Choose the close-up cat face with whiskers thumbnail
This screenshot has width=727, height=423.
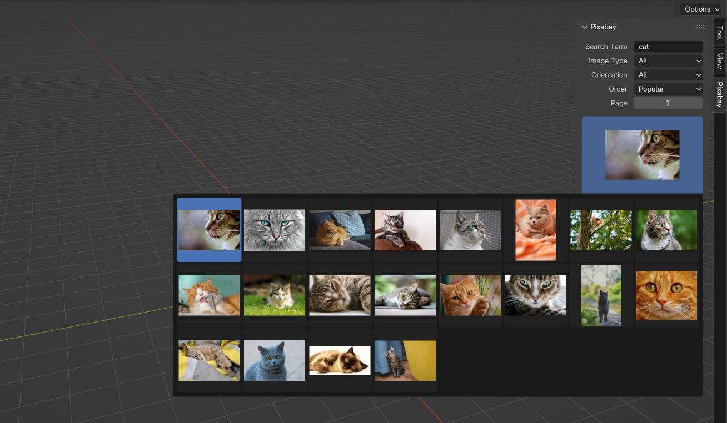(x=536, y=295)
